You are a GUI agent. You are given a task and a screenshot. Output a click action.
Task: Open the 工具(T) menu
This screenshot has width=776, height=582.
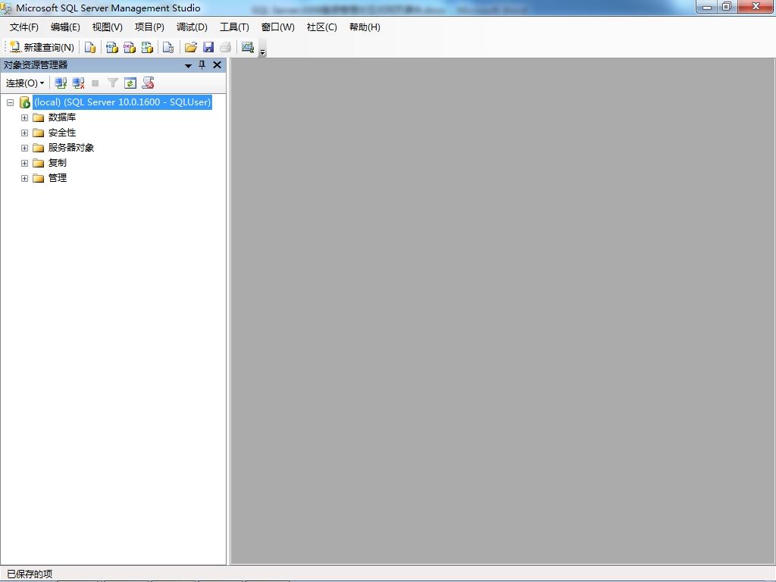[235, 27]
